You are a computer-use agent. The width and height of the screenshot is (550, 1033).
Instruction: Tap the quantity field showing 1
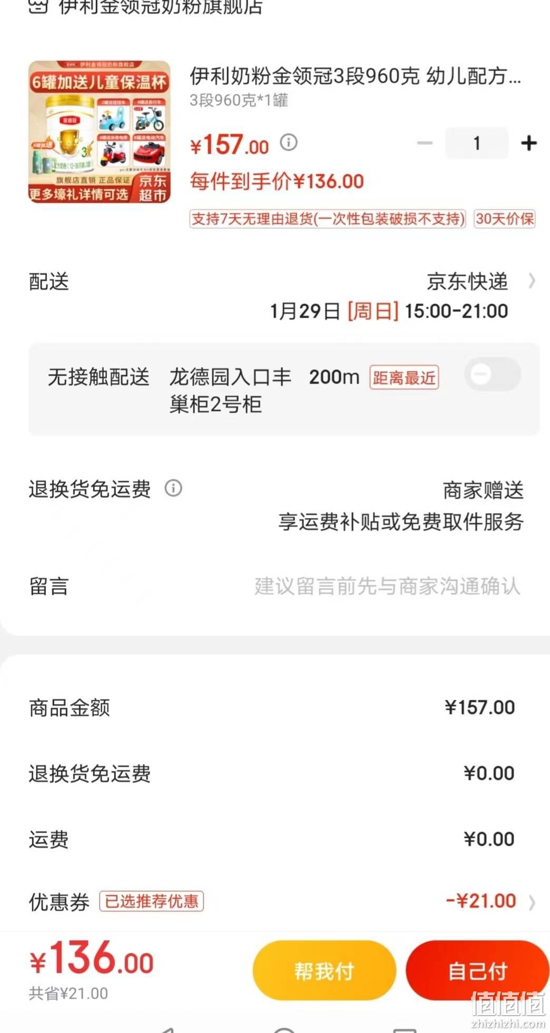pos(477,143)
